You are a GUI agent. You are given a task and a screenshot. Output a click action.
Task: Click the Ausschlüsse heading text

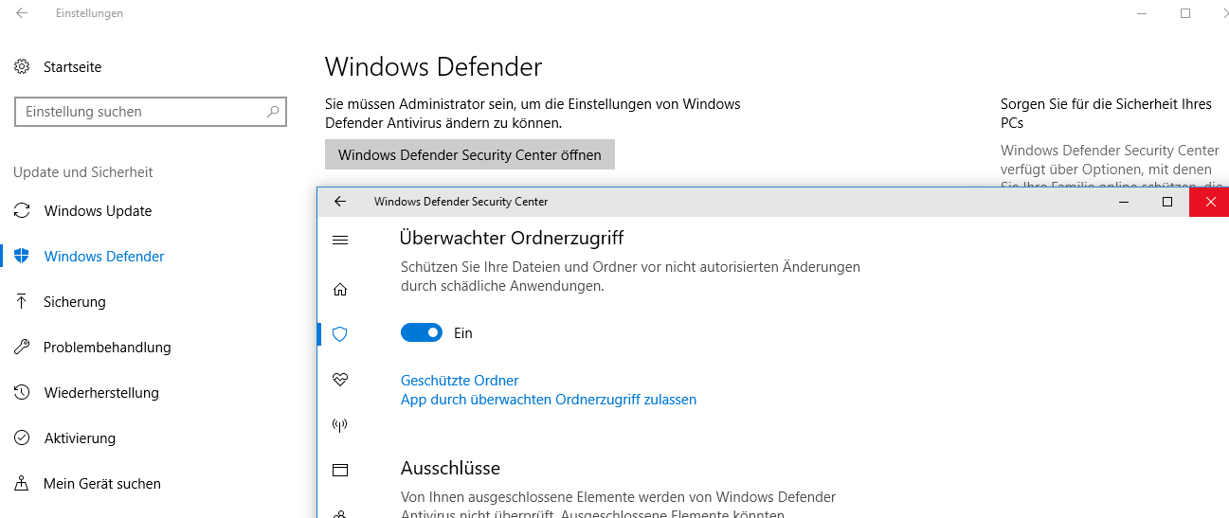(450, 469)
